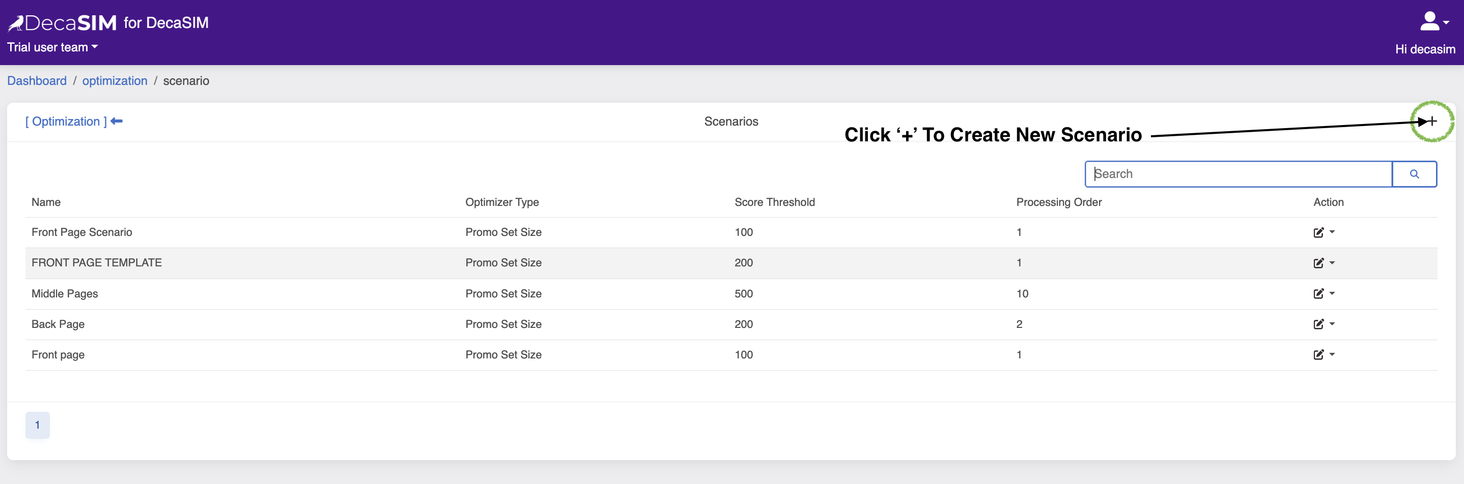Click processing order 2 for Back Page
This screenshot has height=484, width=1464.
click(1019, 324)
